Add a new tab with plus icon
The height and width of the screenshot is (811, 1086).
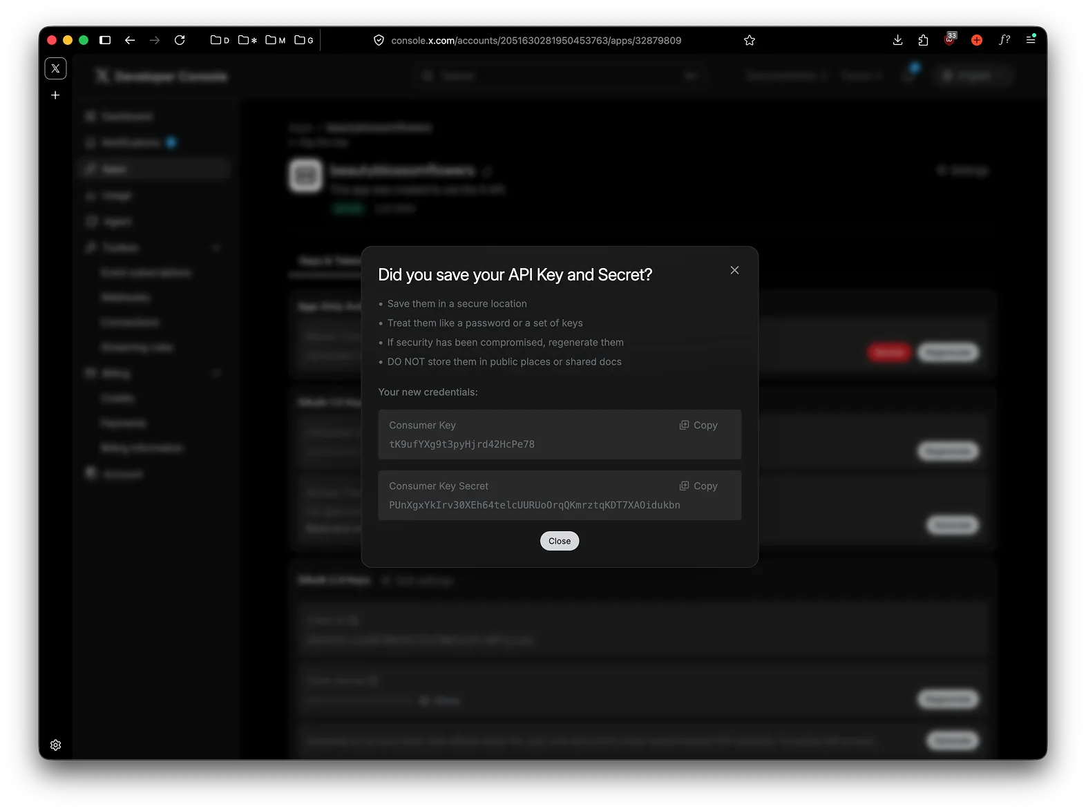[x=56, y=95]
